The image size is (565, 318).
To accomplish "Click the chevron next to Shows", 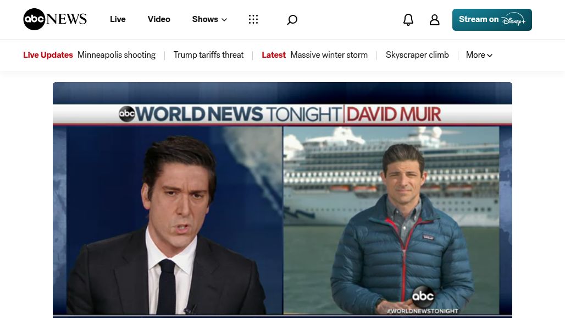I will [224, 20].
